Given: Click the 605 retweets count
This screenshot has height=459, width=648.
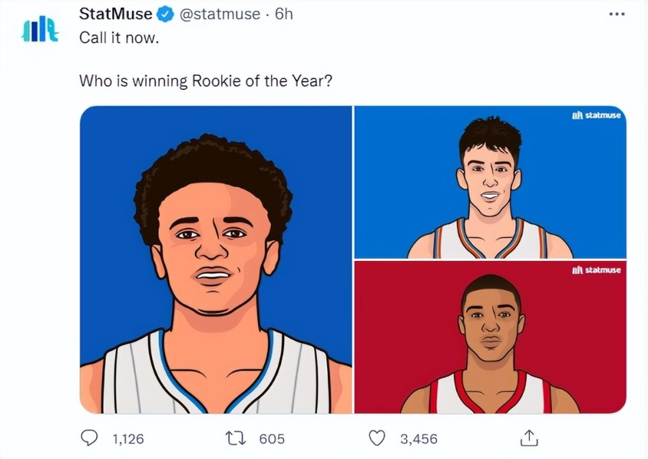Looking at the screenshot, I should 272,439.
